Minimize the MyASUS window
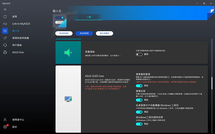Screen dimensions: 215x134 click(197, 3)
